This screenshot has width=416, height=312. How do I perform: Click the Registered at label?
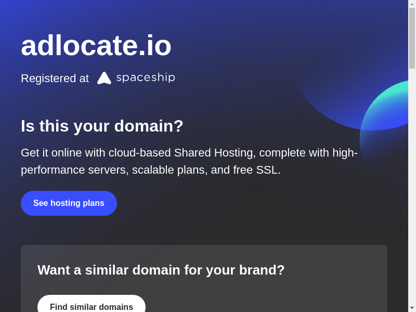[x=55, y=79]
